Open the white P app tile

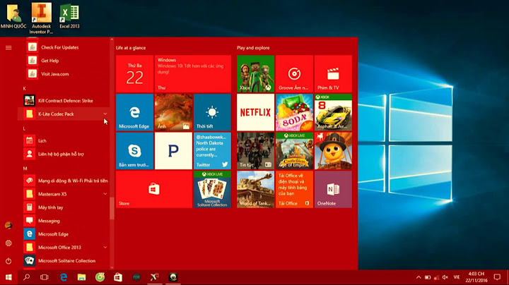[x=173, y=151]
